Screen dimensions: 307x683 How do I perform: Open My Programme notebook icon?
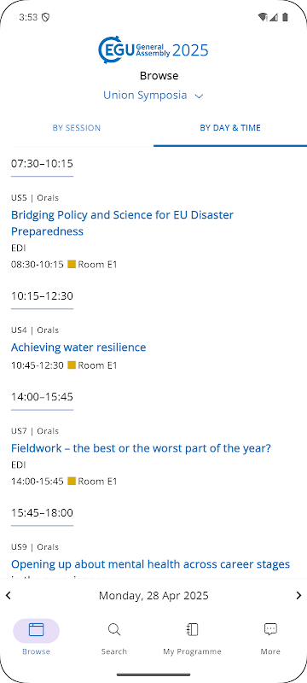[x=192, y=630]
